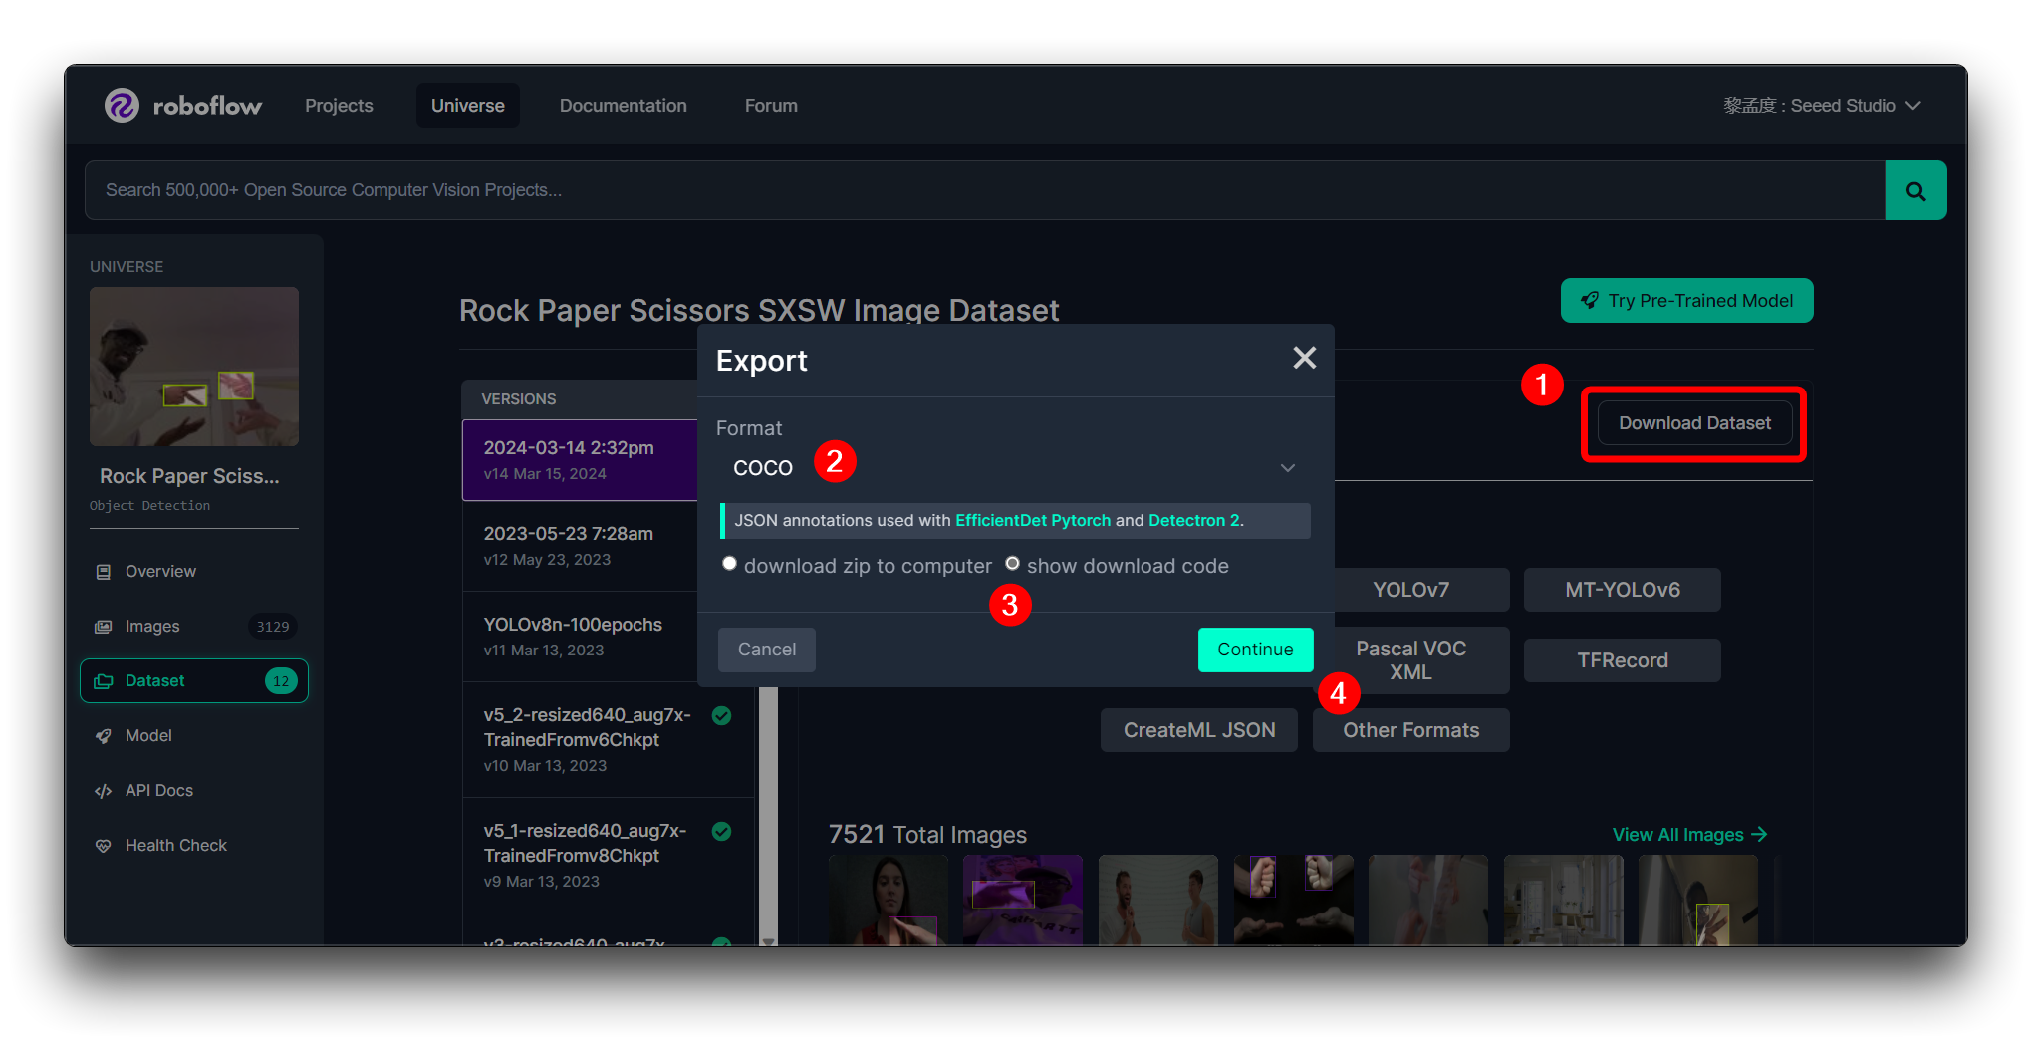Click the Rock Paper Sciss... project title

coord(189,476)
